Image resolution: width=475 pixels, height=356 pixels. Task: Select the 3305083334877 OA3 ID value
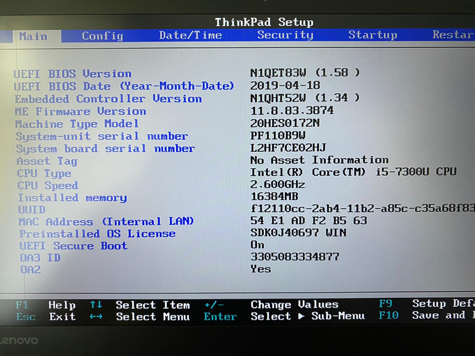pos(295,257)
